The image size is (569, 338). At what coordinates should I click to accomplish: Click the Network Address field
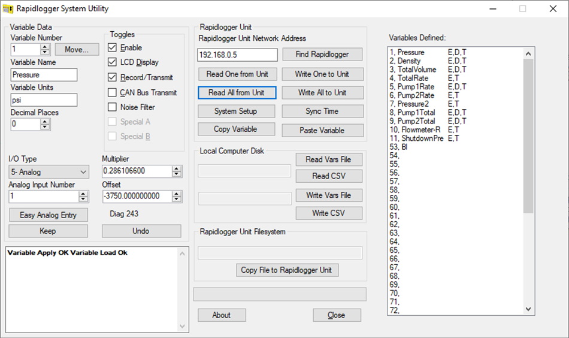(237, 55)
